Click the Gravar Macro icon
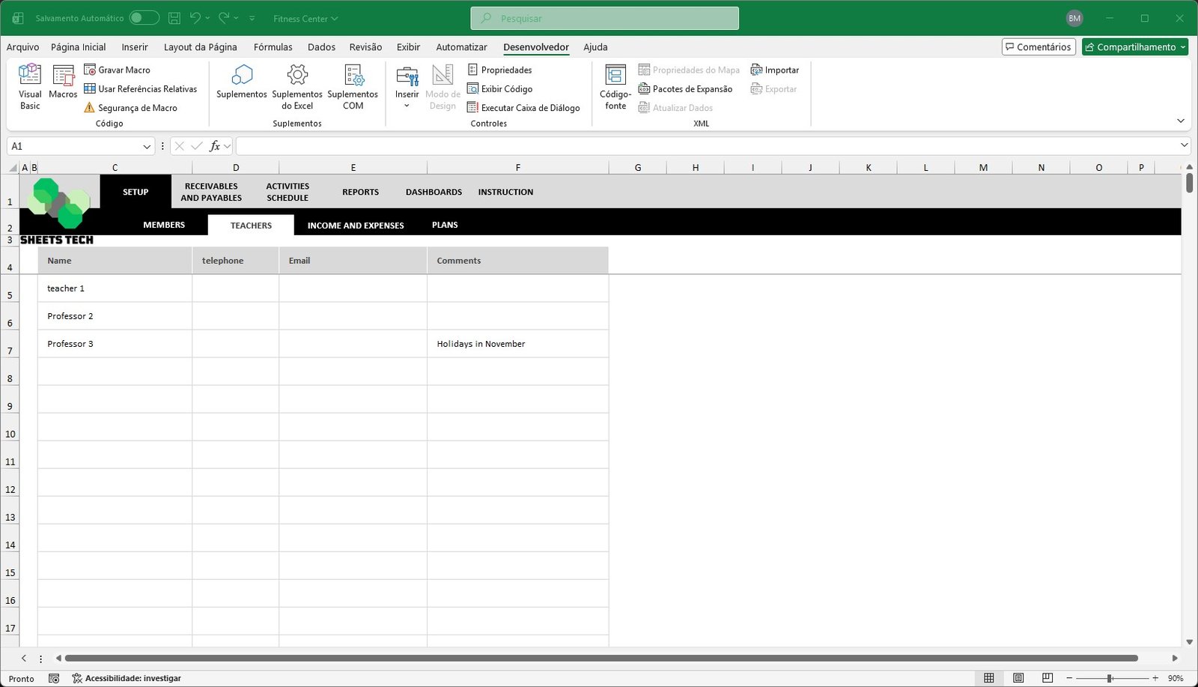Image resolution: width=1198 pixels, height=687 pixels. [x=90, y=70]
